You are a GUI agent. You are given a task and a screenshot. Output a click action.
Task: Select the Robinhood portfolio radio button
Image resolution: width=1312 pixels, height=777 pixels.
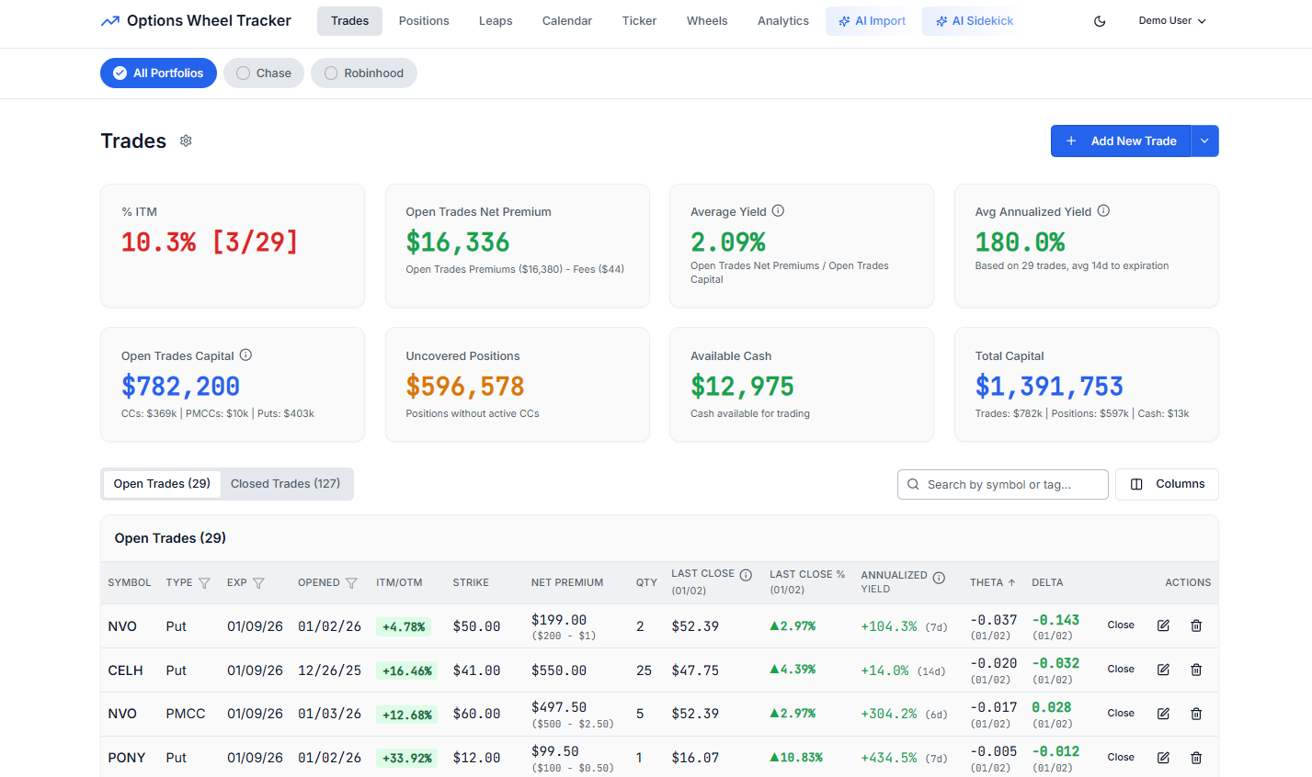(x=331, y=73)
